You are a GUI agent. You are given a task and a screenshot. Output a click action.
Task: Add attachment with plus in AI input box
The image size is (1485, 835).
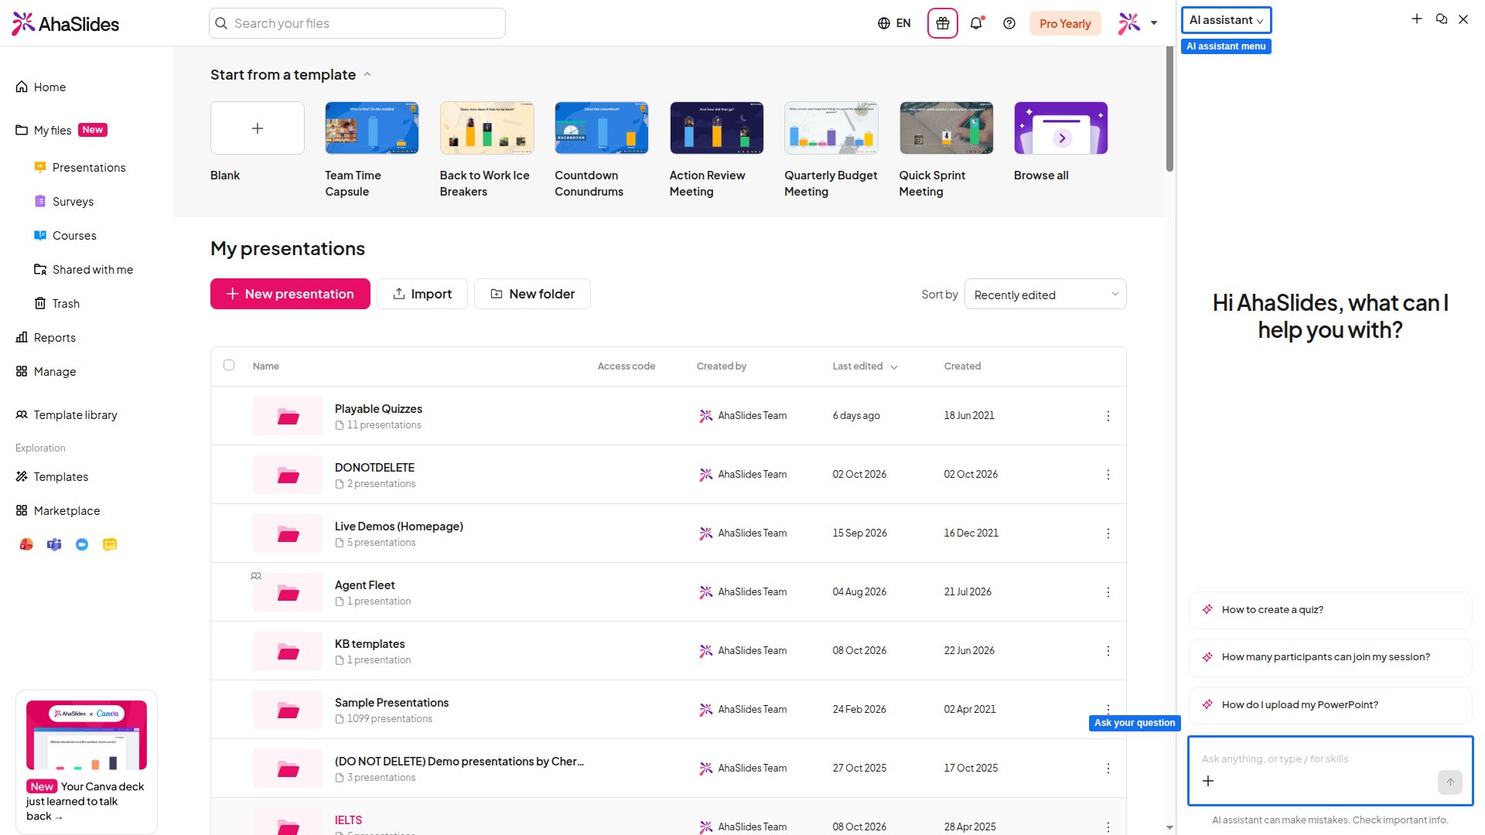pyautogui.click(x=1208, y=781)
